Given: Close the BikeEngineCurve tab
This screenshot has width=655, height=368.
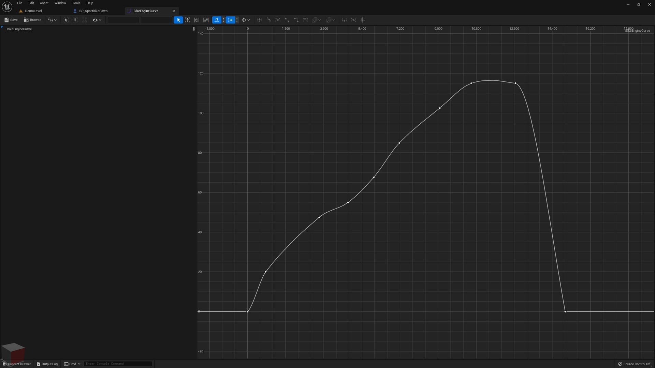Looking at the screenshot, I should tap(174, 11).
